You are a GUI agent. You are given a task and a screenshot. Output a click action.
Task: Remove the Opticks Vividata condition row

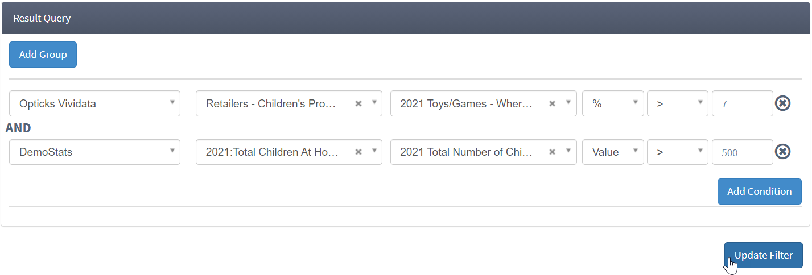[783, 103]
